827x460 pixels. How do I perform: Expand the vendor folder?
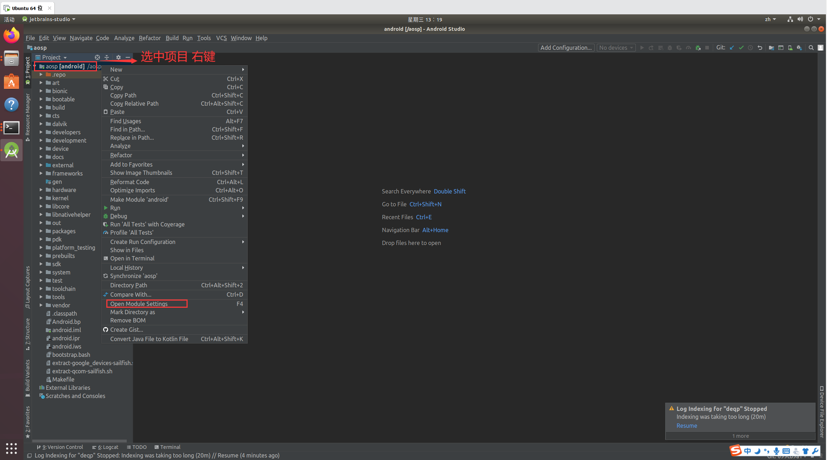41,305
